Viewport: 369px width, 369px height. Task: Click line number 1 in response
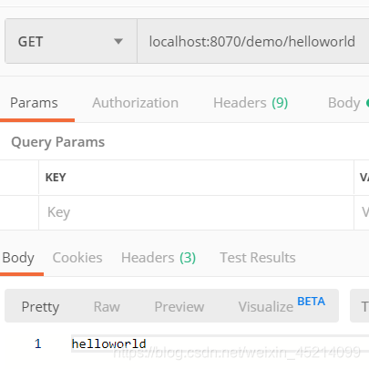[37, 343]
